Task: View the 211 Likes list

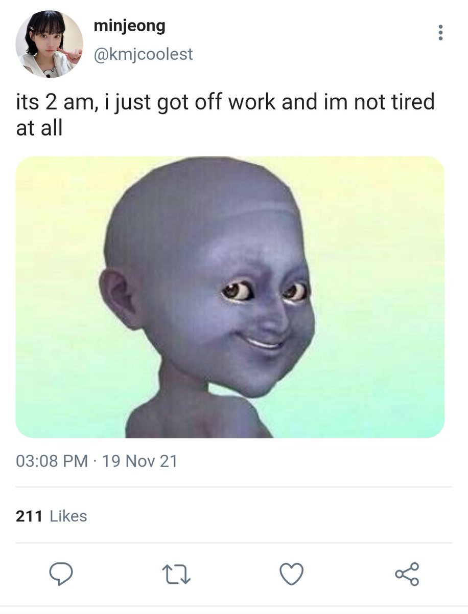Action: click(52, 516)
